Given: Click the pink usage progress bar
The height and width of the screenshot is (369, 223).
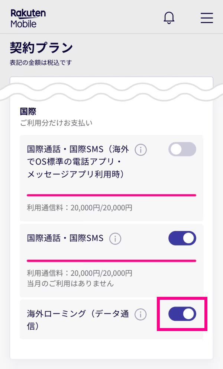Looking at the screenshot, I should coord(111,195).
